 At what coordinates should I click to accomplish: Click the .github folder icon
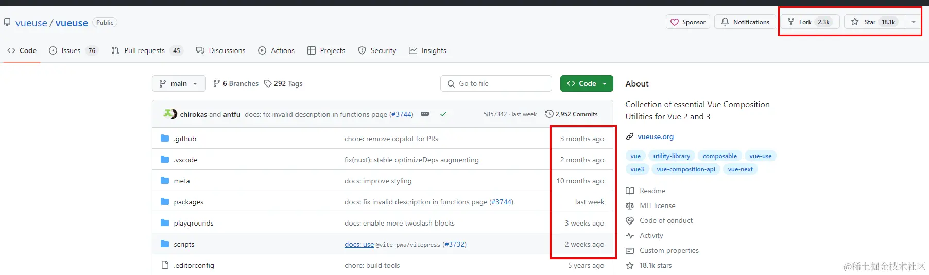click(165, 138)
